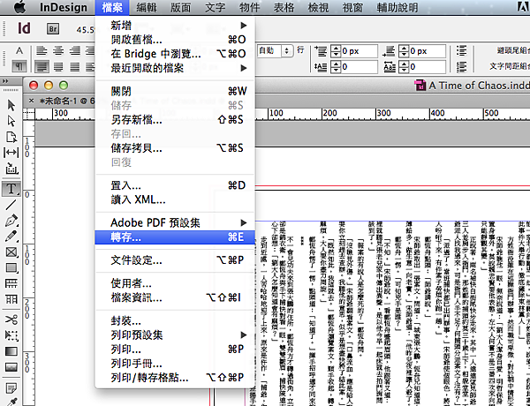The height and width of the screenshot is (406, 530).
Task: Expand the 新增 submenu
Action: [244, 26]
